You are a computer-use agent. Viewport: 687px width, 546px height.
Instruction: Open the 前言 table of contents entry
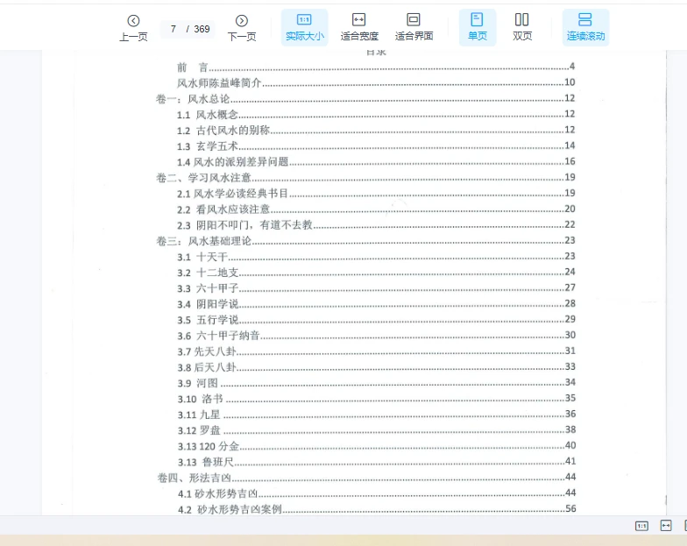[x=193, y=67]
